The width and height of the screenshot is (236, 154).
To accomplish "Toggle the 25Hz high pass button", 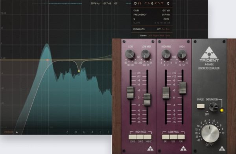I will 133,137.
